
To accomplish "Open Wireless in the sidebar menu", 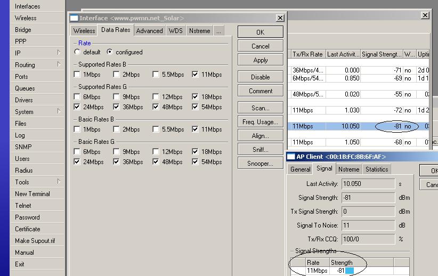I will (26, 18).
